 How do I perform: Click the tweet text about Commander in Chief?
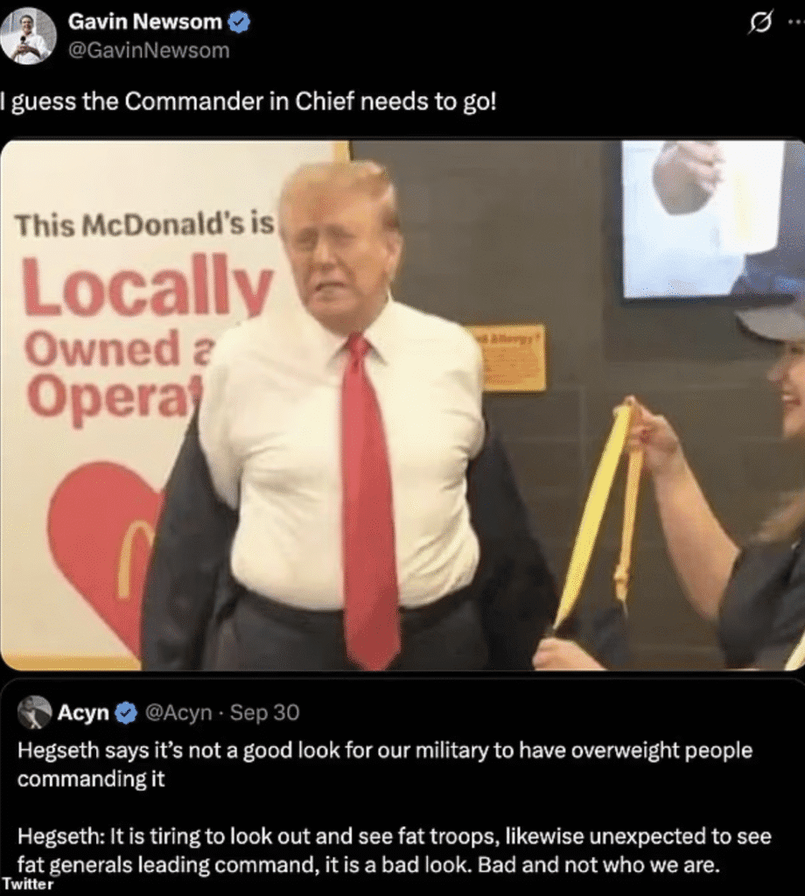pyautogui.click(x=248, y=102)
